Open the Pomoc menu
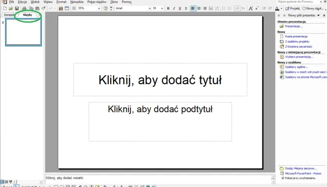 click(x=127, y=2)
